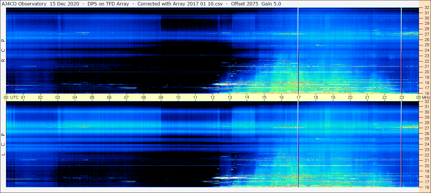Click the 17 hour time axis label
Screen dimensions: 431x193
point(299,97)
